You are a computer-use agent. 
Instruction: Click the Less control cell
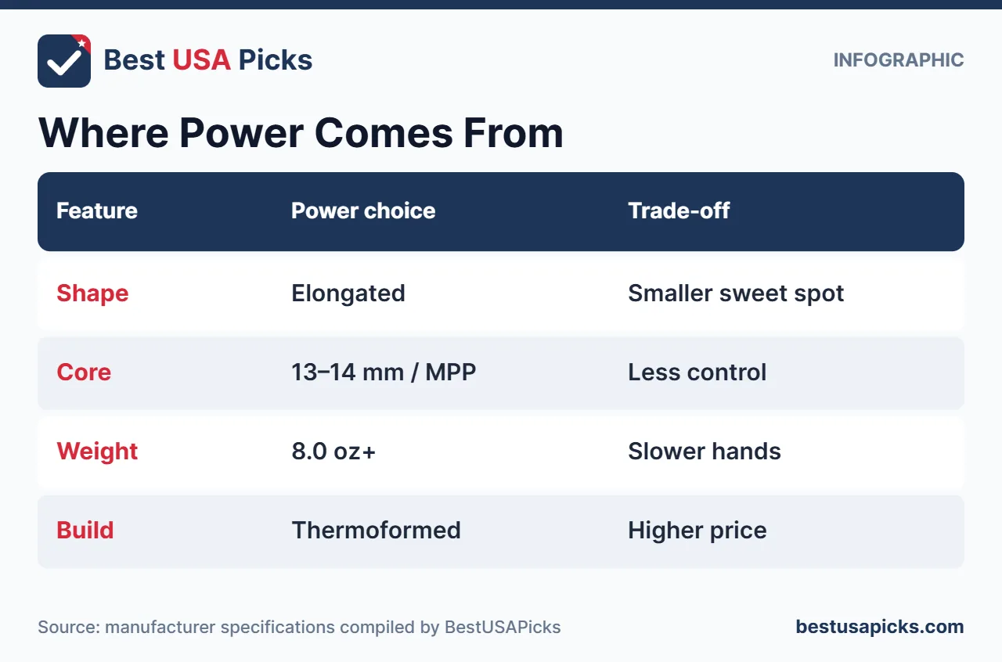coord(697,372)
